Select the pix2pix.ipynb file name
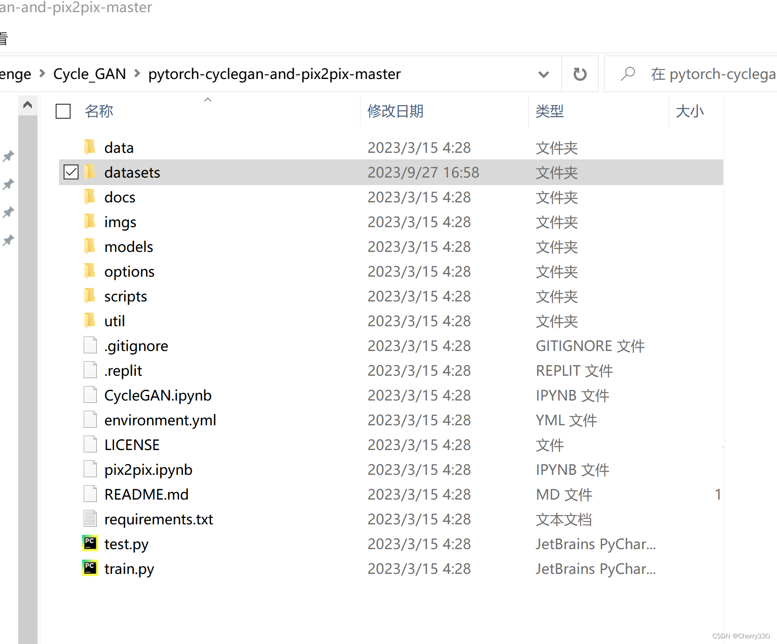This screenshot has height=644, width=777. pyautogui.click(x=148, y=470)
